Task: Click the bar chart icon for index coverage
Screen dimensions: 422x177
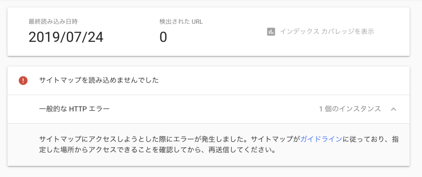Action: point(271,32)
